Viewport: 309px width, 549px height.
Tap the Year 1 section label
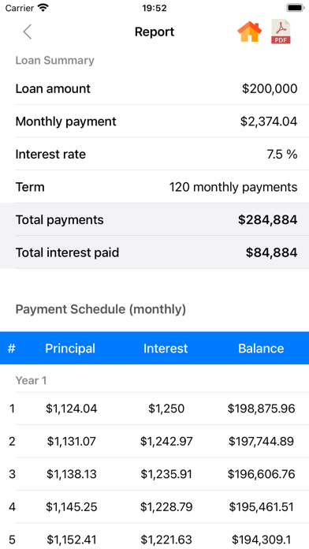(32, 380)
